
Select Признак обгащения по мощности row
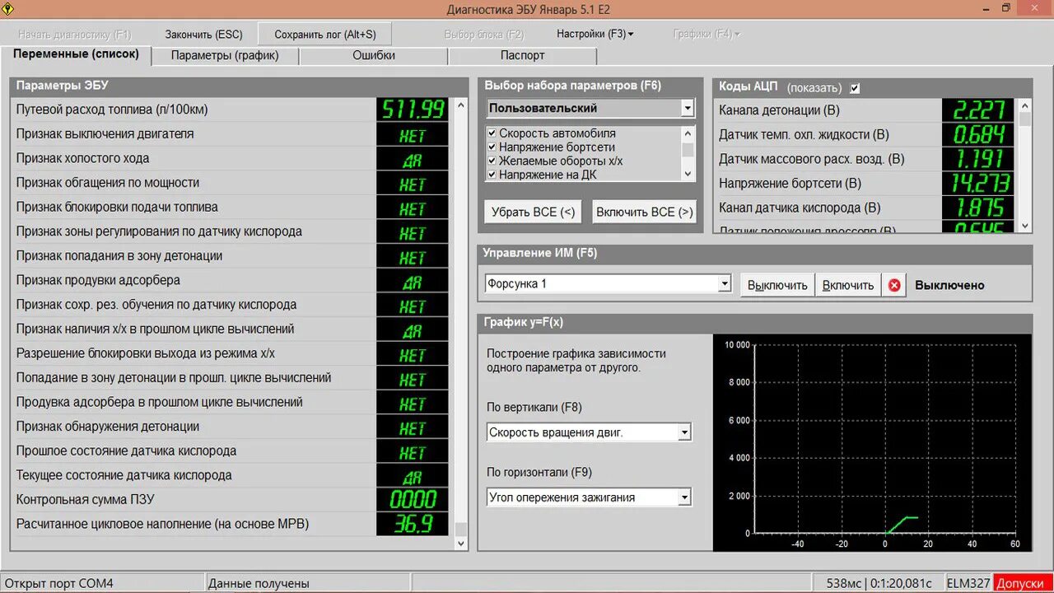point(232,183)
